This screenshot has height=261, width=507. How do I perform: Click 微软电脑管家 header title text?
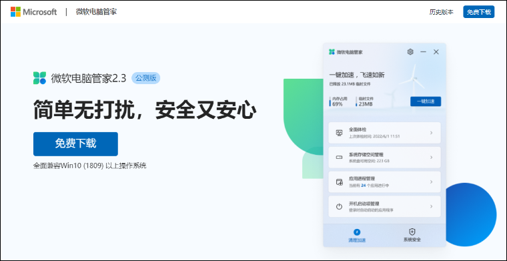(96, 12)
